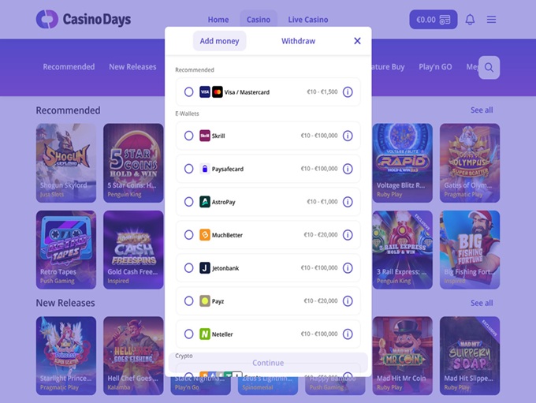The image size is (536, 403).
Task: Click the search magnifier icon
Action: click(489, 67)
